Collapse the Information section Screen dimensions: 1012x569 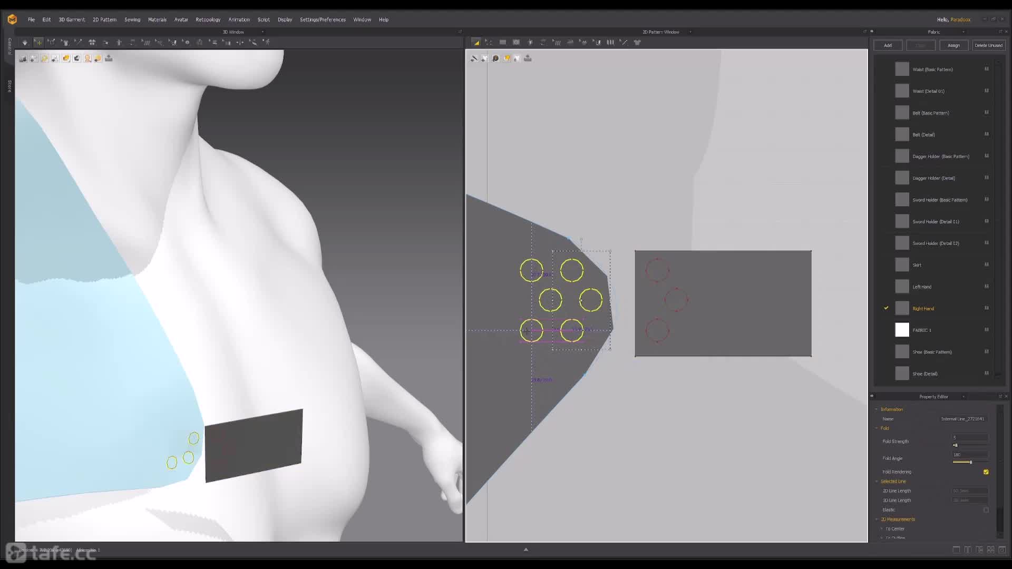coord(877,409)
